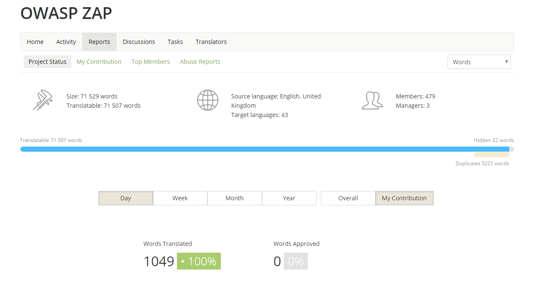Click the grey 0% approved badge
Screen dimensions: 543x289
[x=296, y=261]
